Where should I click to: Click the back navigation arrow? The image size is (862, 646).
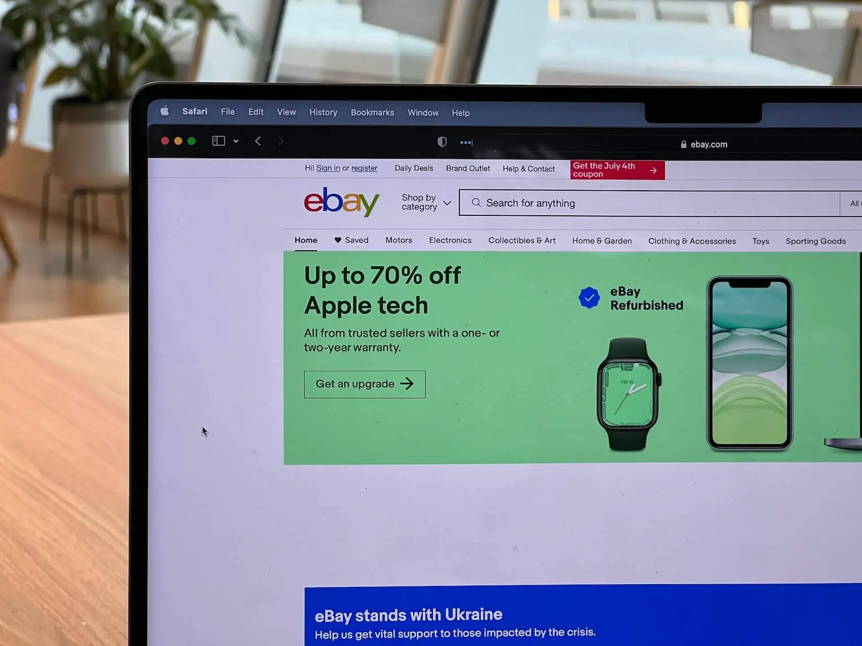(x=259, y=140)
